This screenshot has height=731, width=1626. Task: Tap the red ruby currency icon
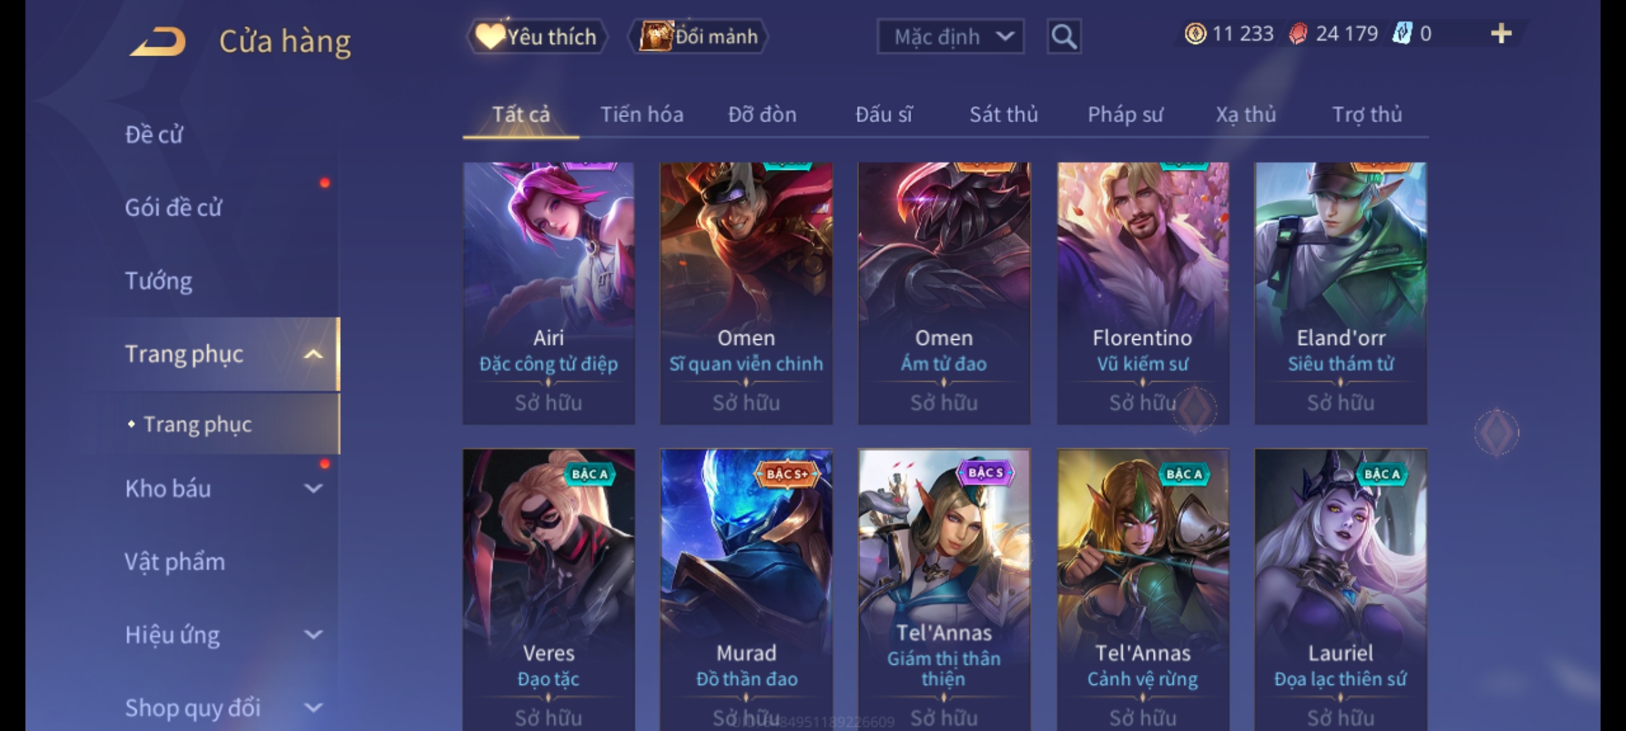(x=1298, y=34)
